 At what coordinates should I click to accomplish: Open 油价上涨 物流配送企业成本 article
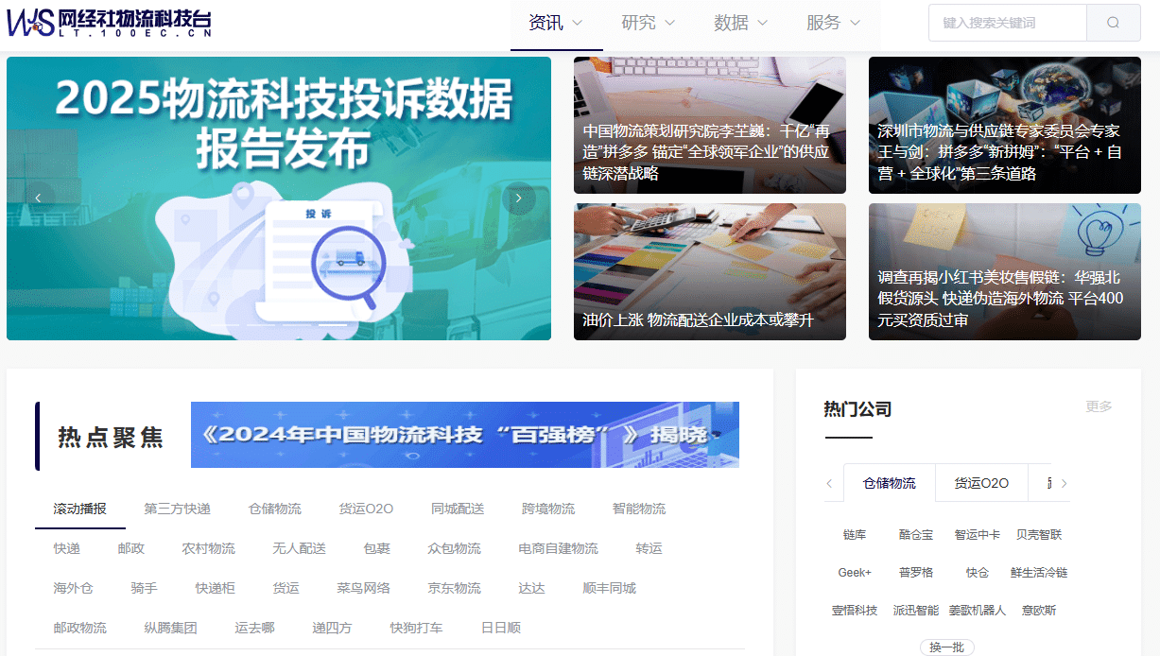710,271
